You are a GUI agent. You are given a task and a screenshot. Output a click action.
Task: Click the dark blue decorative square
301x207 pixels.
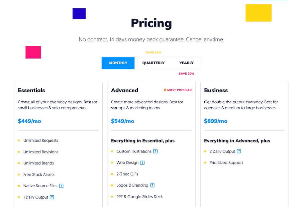(79, 14)
